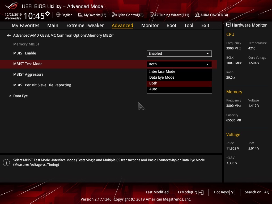
Task: Click the MBIST Enable dropdown arrow
Action: (207, 54)
